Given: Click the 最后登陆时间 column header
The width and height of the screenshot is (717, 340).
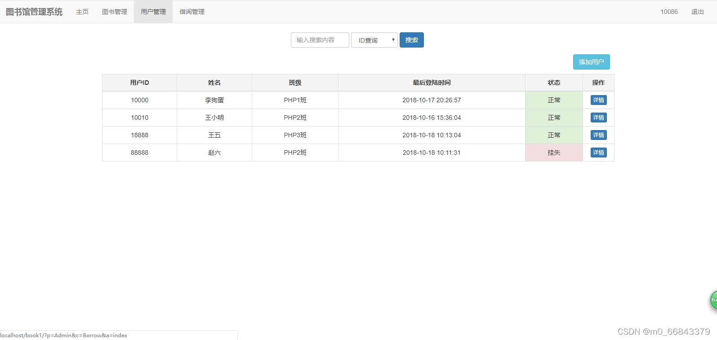Looking at the screenshot, I should tap(432, 83).
